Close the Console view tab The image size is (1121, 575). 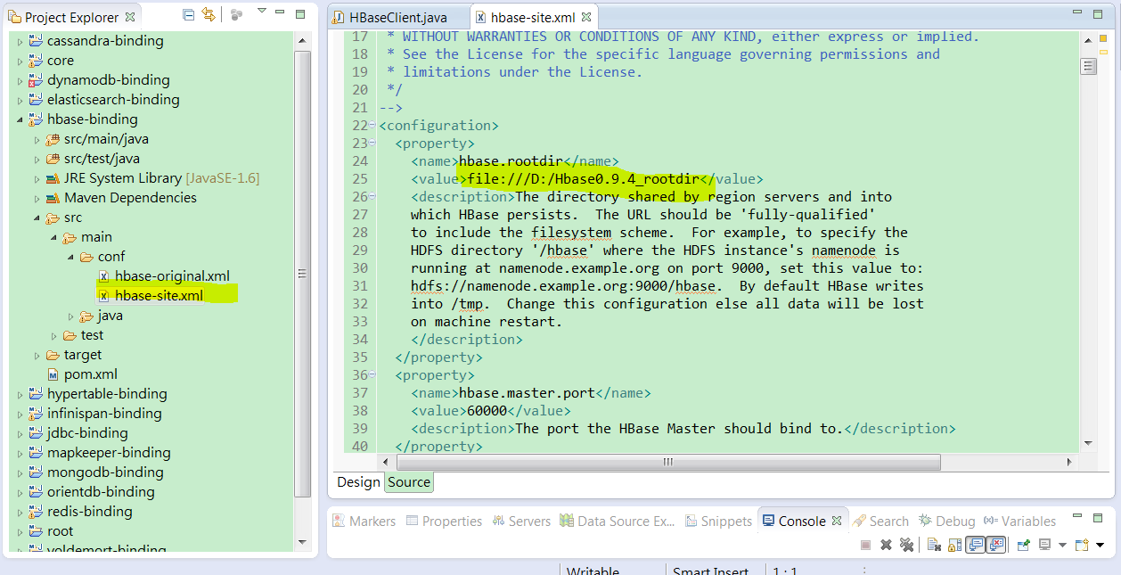click(x=837, y=522)
